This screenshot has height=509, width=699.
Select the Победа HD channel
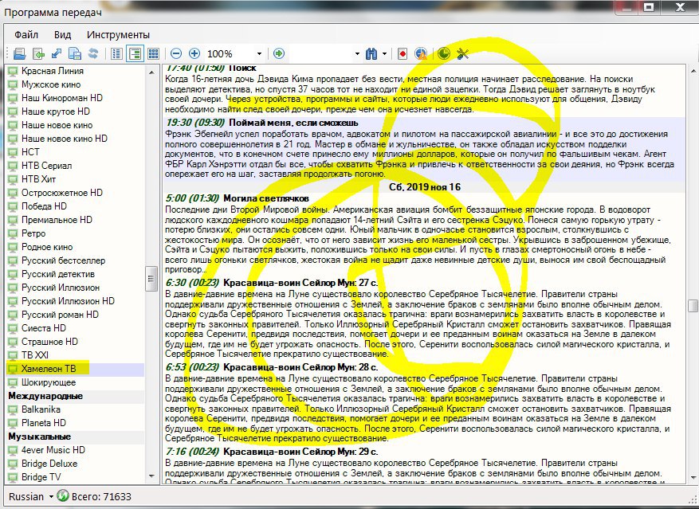coord(44,206)
